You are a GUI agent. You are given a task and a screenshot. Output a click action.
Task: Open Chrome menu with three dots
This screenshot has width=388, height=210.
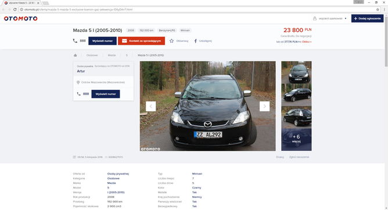pos(385,9)
